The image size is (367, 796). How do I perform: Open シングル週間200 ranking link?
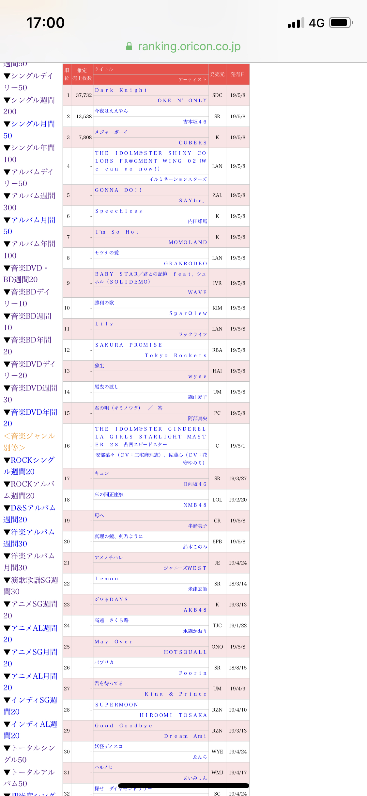click(29, 106)
